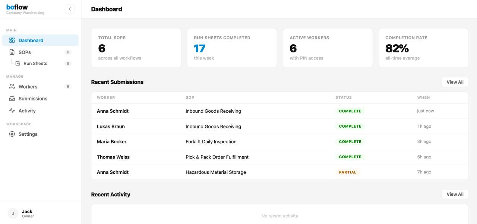Navigate to Run Sheets in the sidebar

[35, 63]
